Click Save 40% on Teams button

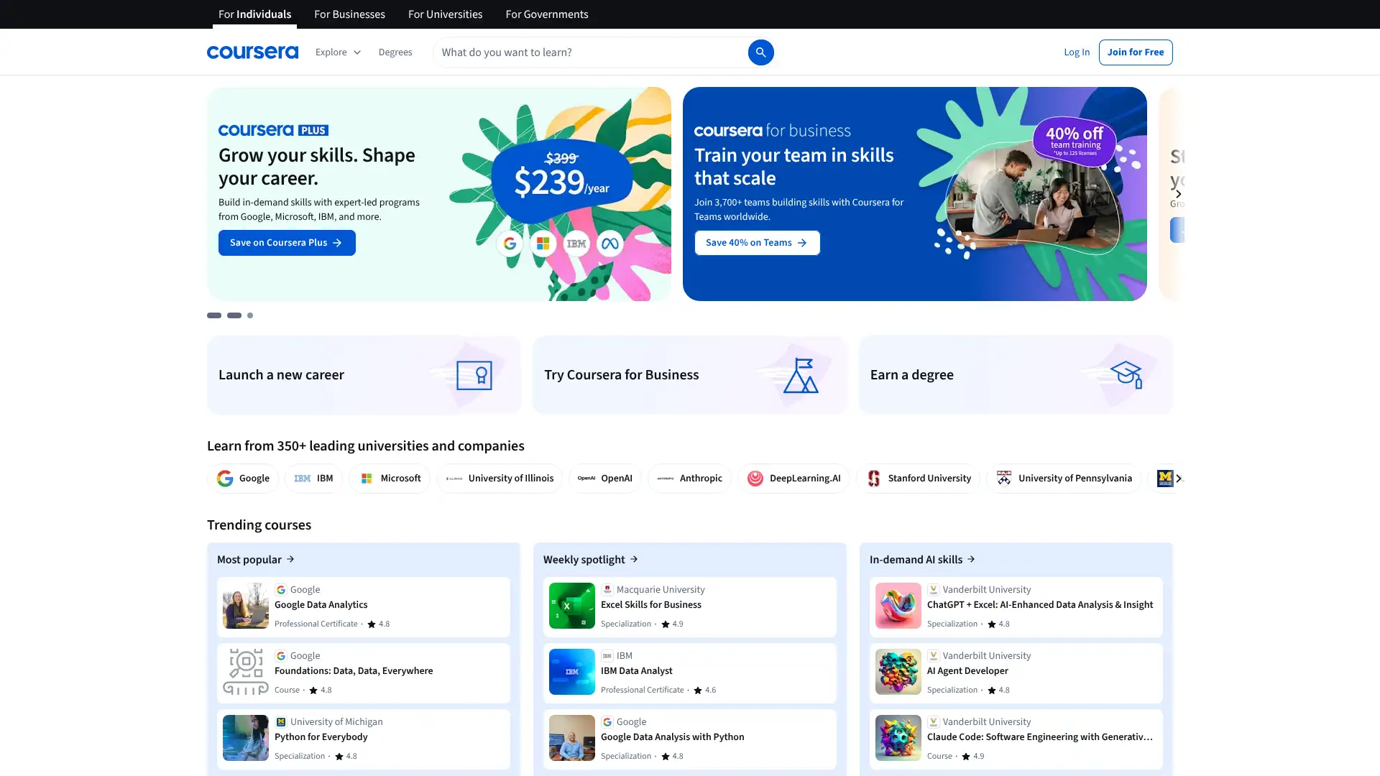click(x=757, y=243)
